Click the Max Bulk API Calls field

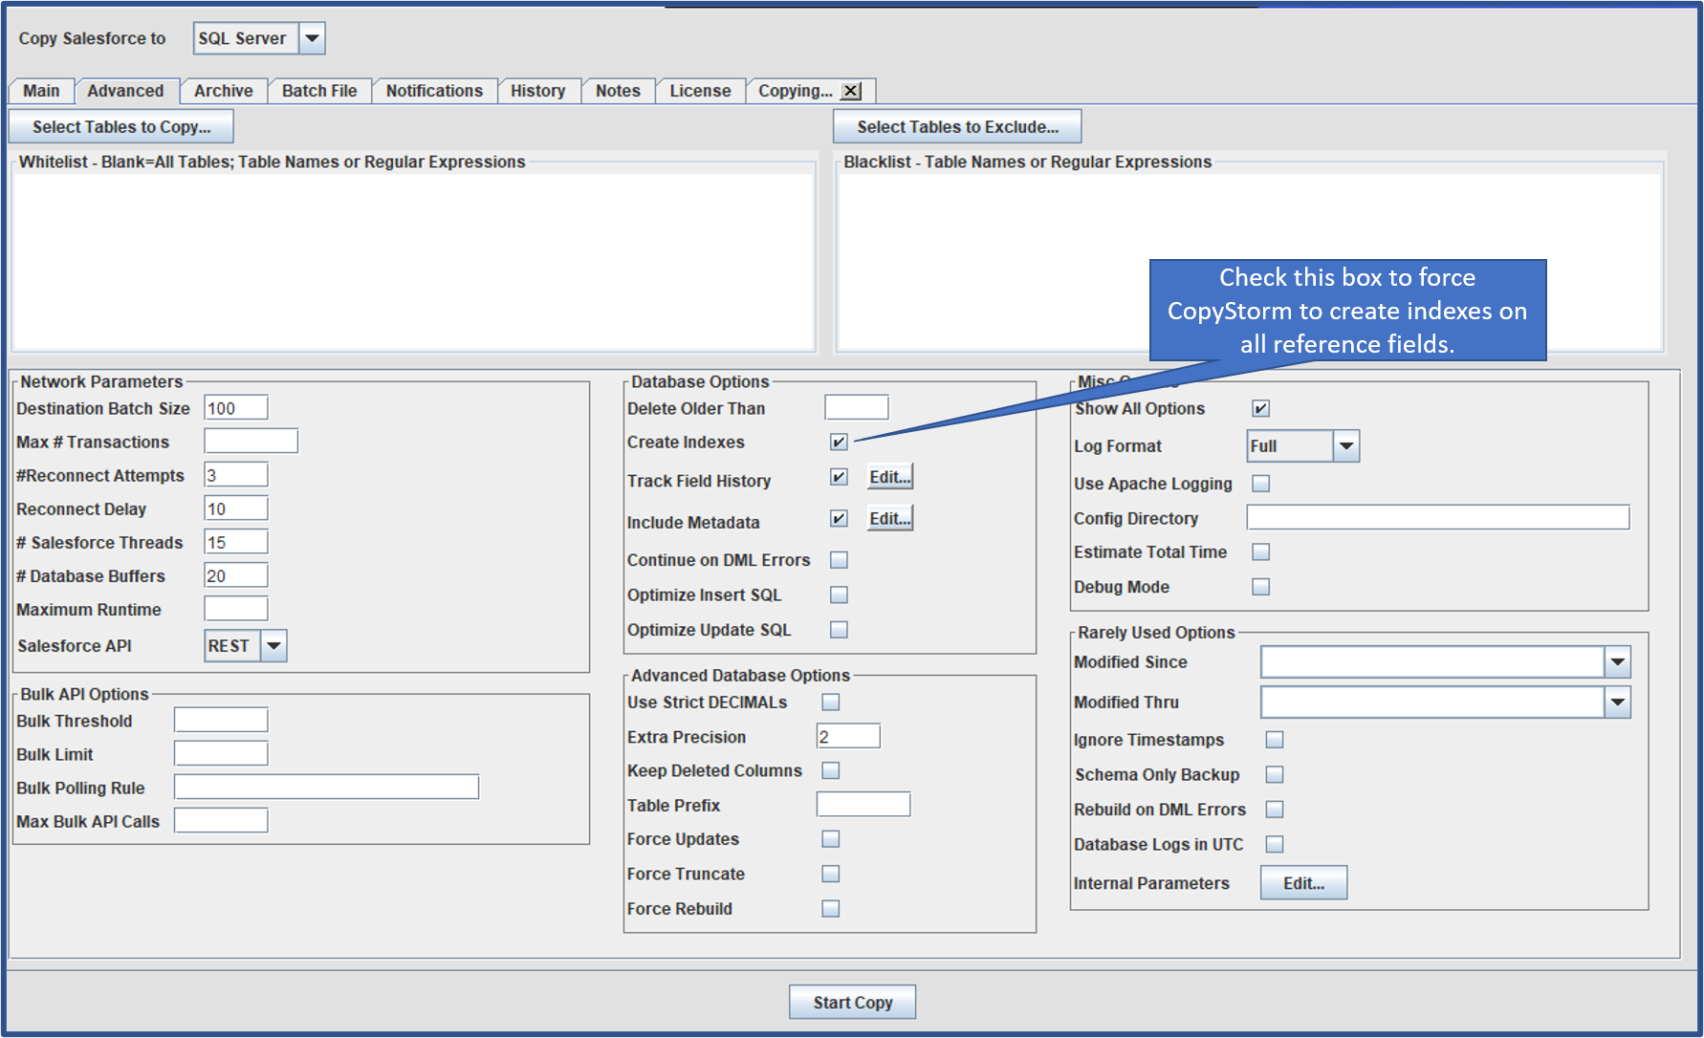pyautogui.click(x=221, y=821)
